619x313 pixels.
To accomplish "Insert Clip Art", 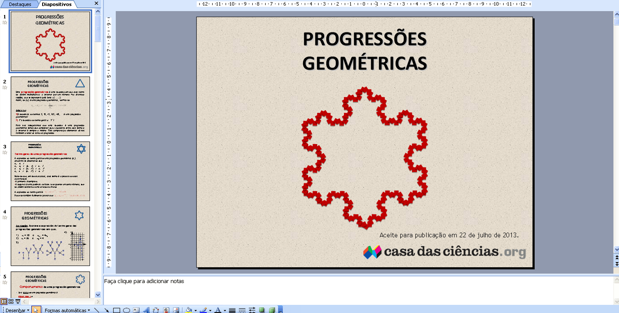I will pyautogui.click(x=166, y=310).
